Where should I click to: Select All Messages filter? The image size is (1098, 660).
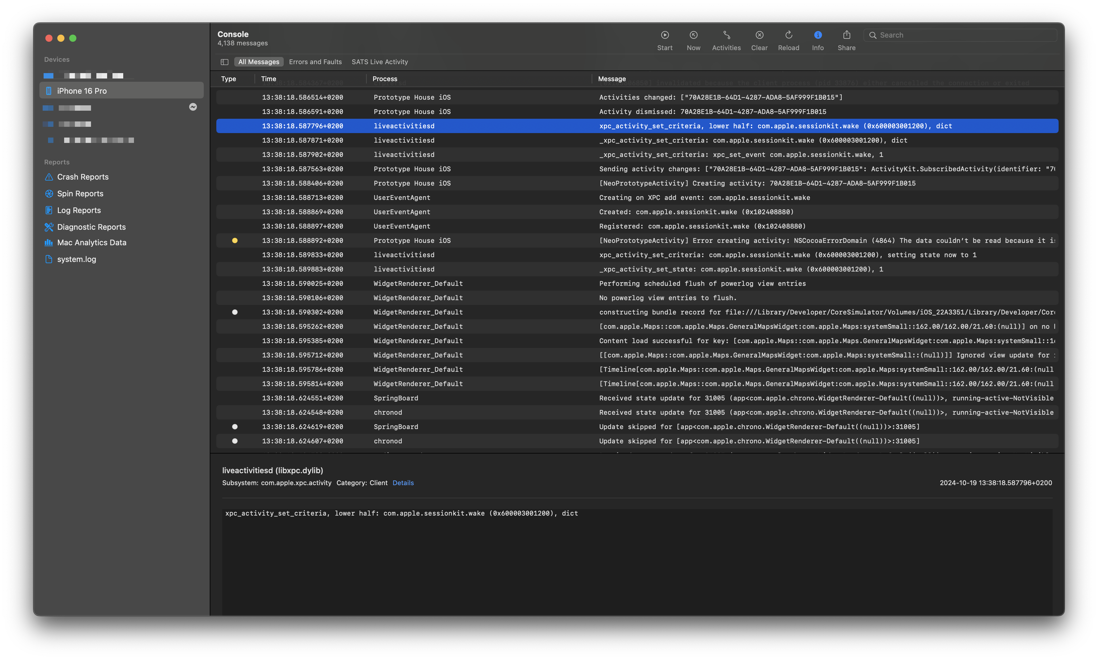click(x=259, y=62)
